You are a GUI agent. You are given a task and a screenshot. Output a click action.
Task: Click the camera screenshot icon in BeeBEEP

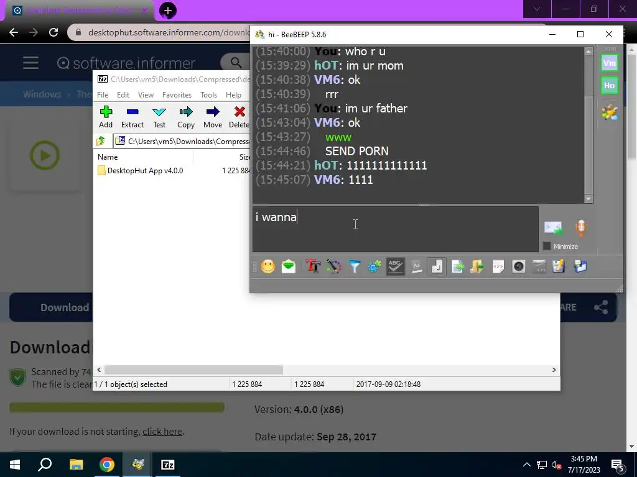519,266
